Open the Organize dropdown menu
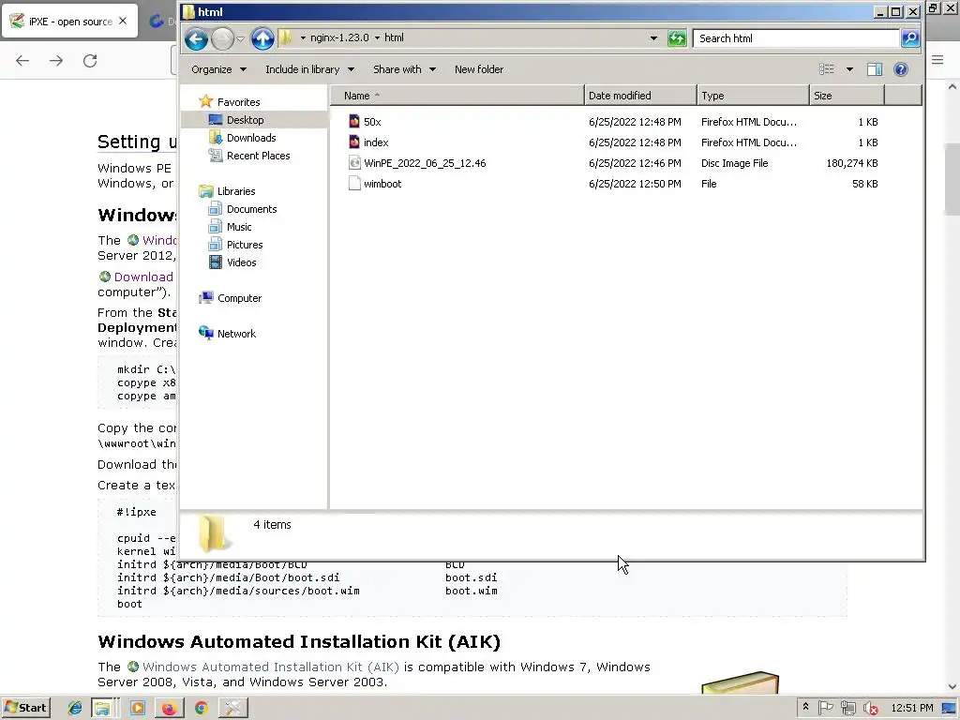Image resolution: width=960 pixels, height=720 pixels. pyautogui.click(x=219, y=69)
